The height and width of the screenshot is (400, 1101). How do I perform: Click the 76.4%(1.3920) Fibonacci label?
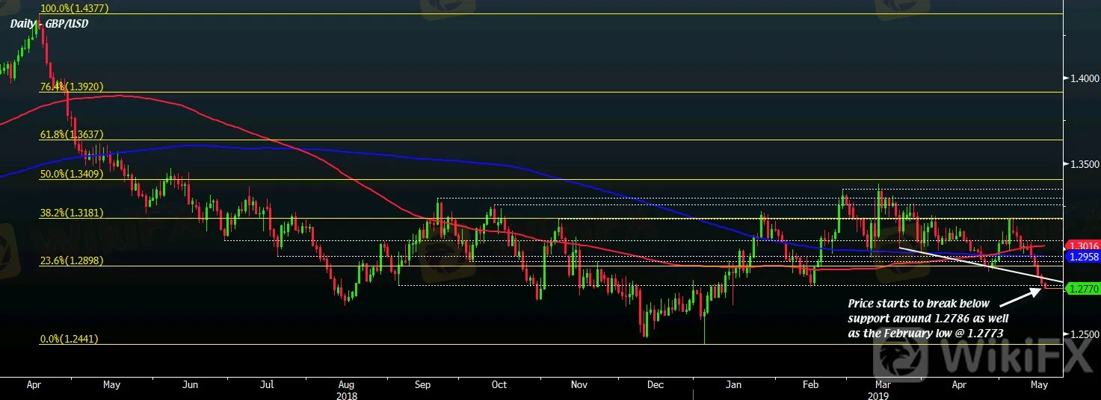(72, 87)
